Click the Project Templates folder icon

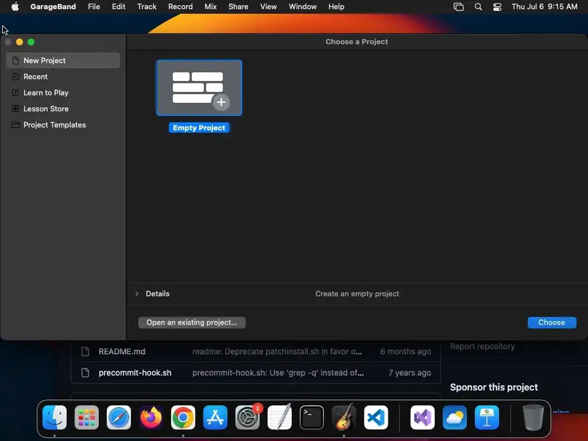pyautogui.click(x=16, y=125)
